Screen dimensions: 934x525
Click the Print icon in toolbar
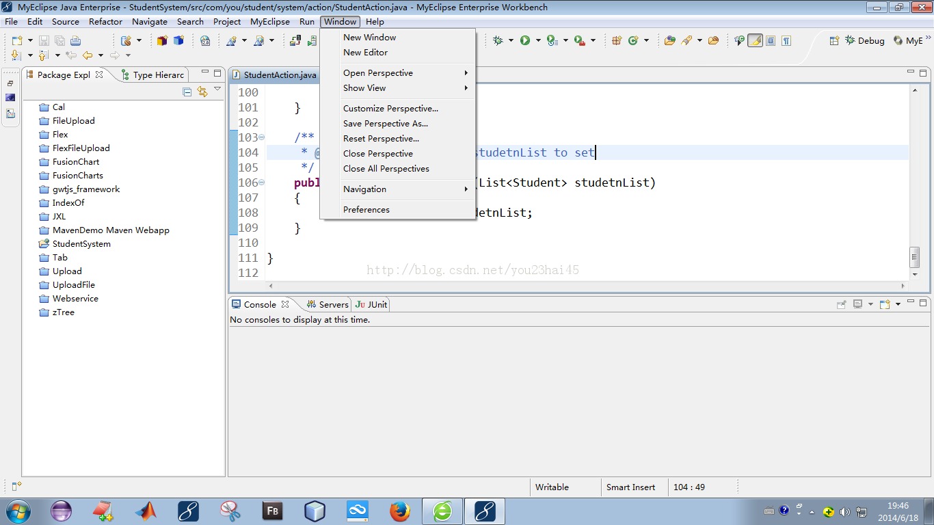[x=75, y=41]
